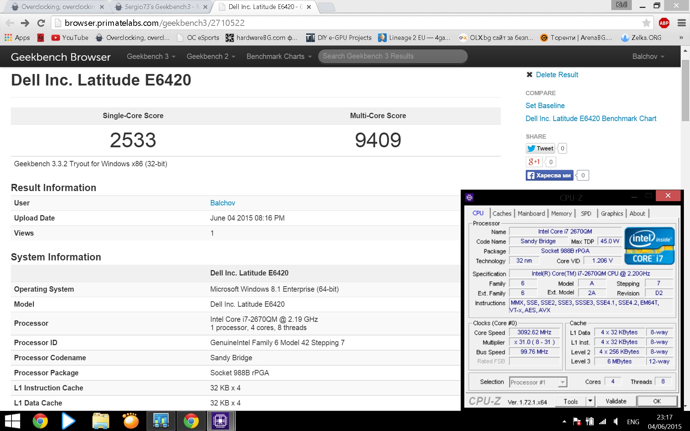Select the SPD tab in CPU-Z

coord(586,213)
